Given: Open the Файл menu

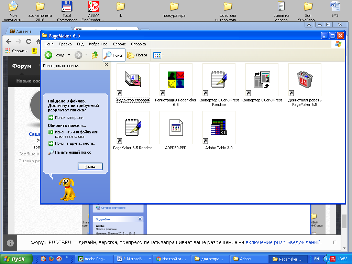Looking at the screenshot, I should click(49, 44).
